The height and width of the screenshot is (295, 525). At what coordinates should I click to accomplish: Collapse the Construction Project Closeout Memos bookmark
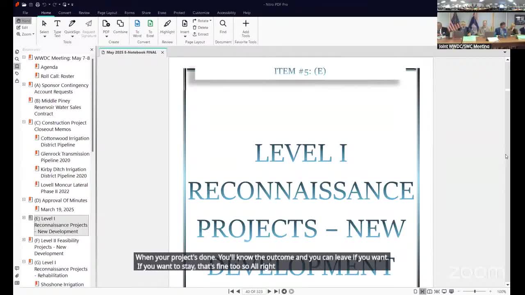24,123
